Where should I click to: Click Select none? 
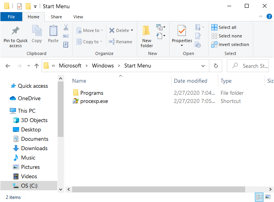coord(226,36)
